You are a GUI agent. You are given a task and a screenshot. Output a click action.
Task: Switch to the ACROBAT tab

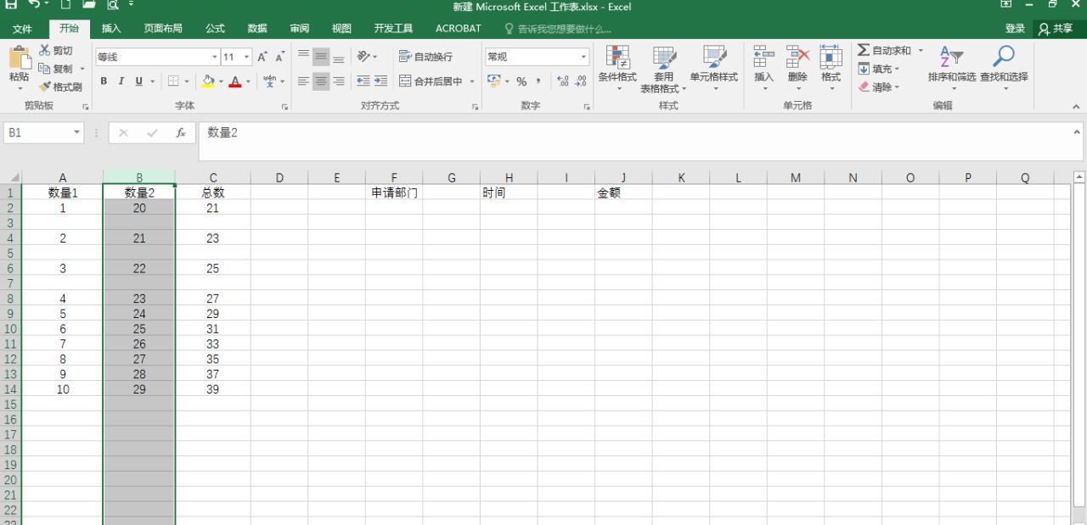pos(459,29)
